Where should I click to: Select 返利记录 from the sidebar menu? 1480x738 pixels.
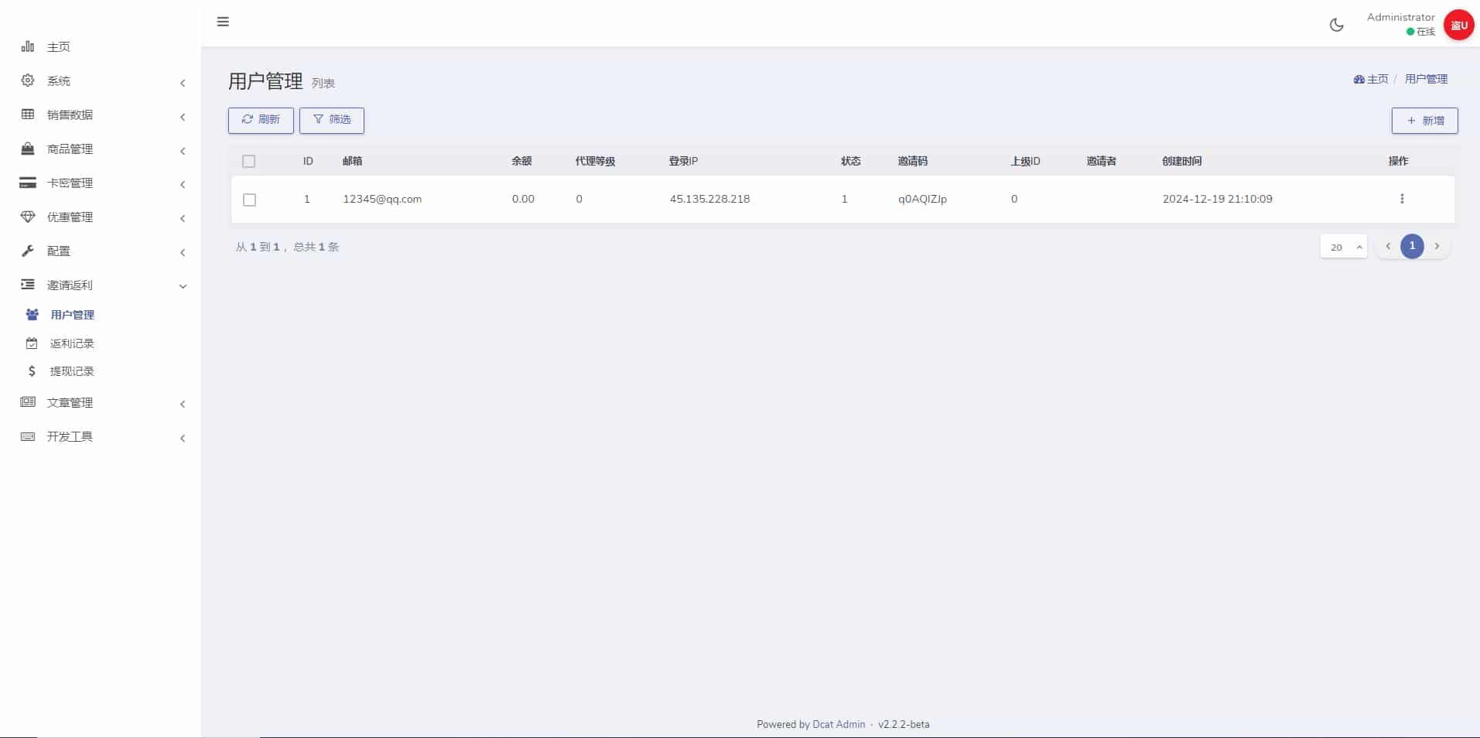[x=73, y=343]
